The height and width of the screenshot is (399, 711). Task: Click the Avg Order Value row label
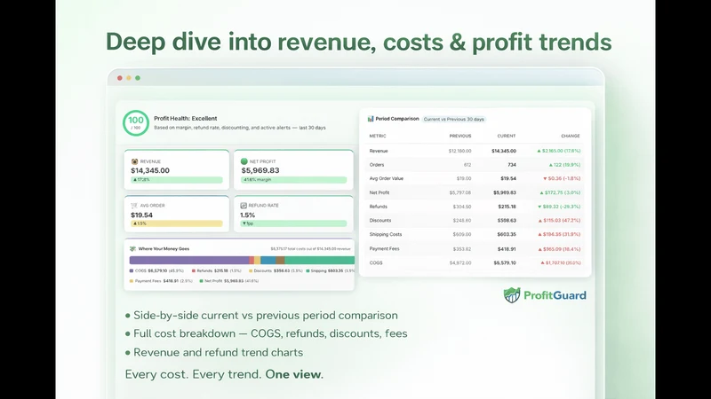(387, 179)
